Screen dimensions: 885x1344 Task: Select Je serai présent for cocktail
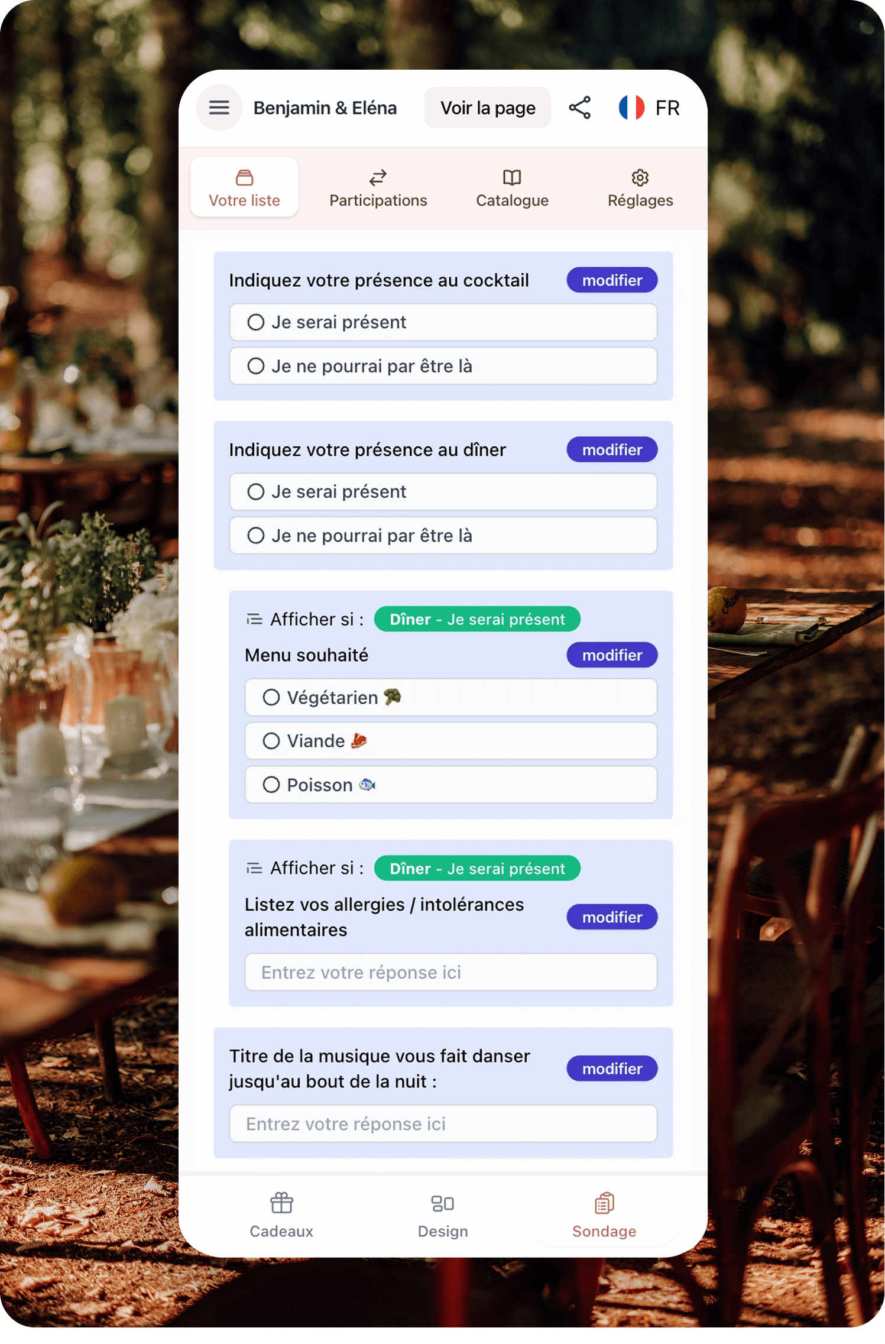point(443,322)
